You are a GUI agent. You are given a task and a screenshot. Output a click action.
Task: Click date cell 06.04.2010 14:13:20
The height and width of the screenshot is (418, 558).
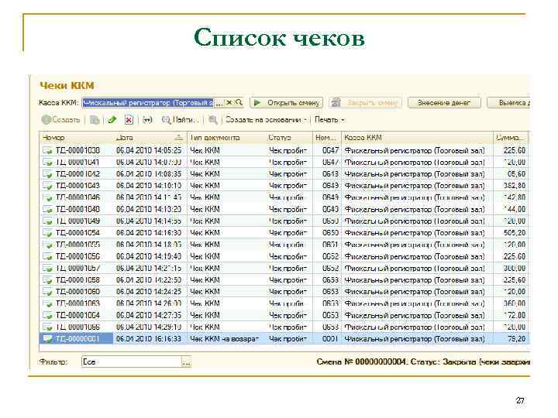pos(149,209)
